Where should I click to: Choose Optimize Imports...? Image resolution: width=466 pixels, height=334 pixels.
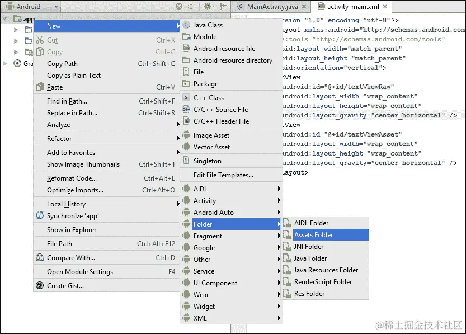(107, 190)
